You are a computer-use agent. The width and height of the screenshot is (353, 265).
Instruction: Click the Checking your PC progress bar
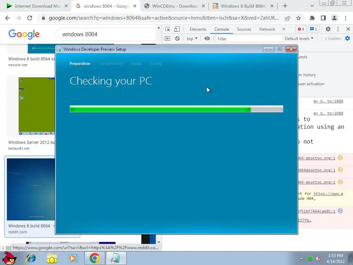click(176, 109)
